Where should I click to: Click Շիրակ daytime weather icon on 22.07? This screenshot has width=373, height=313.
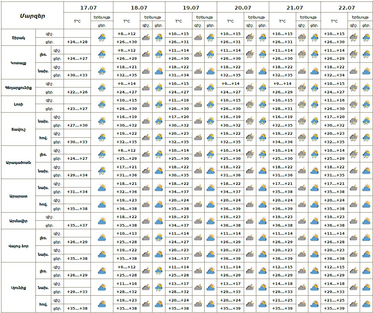366,37
